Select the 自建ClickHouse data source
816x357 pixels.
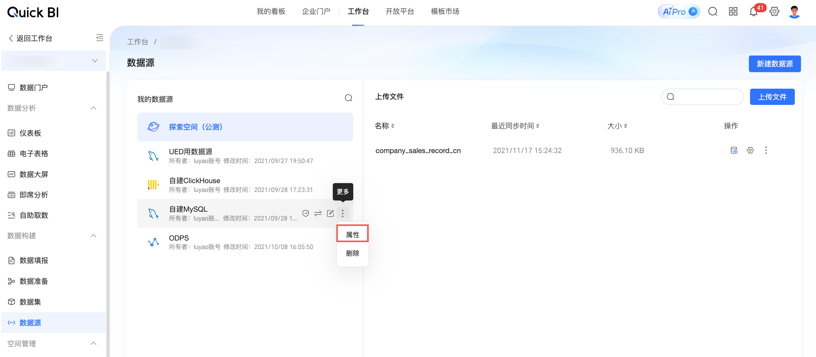[x=245, y=185]
